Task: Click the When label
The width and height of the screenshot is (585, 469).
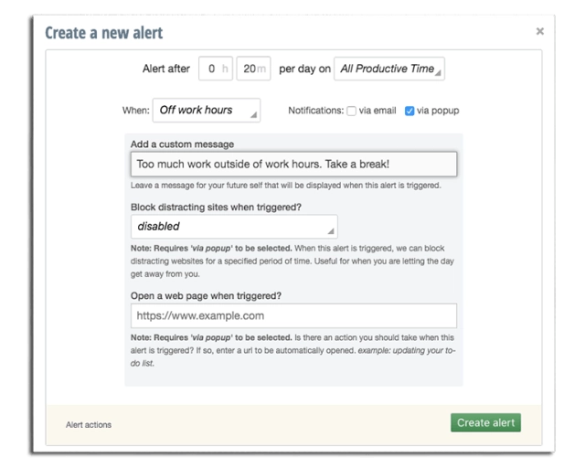Action: [x=134, y=111]
